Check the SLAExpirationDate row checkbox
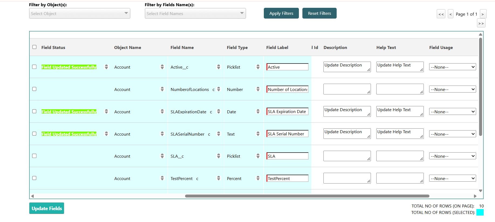Image resolution: width=495 pixels, height=222 pixels. (x=34, y=111)
